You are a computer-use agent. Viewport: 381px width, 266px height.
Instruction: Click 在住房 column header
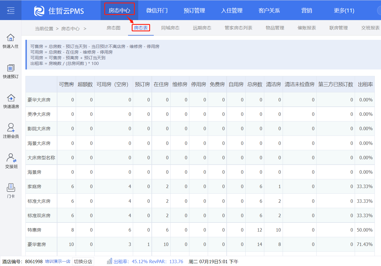pyautogui.click(x=161, y=84)
